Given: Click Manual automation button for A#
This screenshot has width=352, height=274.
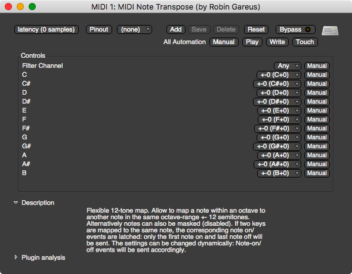Looking at the screenshot, I should tap(317, 164).
